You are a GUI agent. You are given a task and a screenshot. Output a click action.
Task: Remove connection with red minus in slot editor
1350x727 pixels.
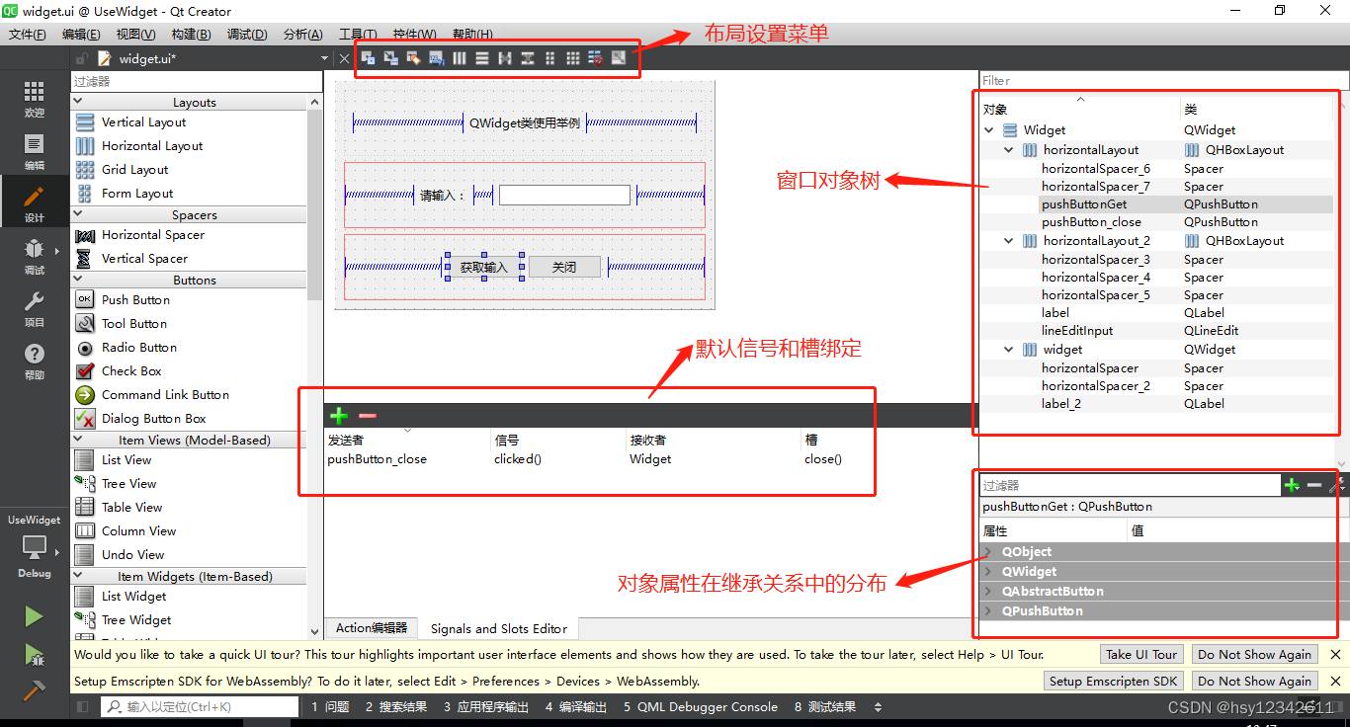pyautogui.click(x=368, y=417)
